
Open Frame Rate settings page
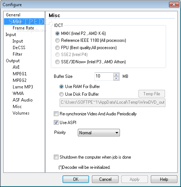23,28
